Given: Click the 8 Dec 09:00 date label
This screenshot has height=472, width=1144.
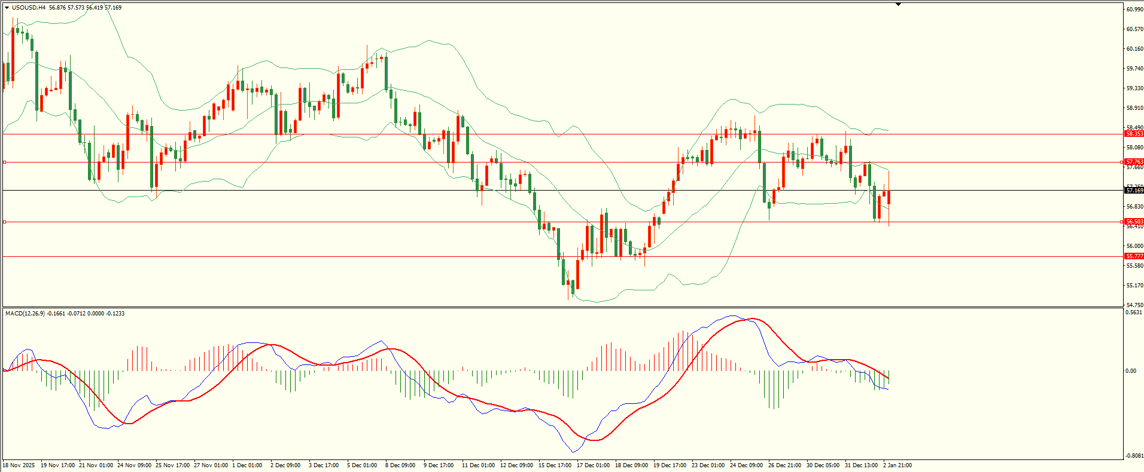Looking at the screenshot, I should point(401,465).
